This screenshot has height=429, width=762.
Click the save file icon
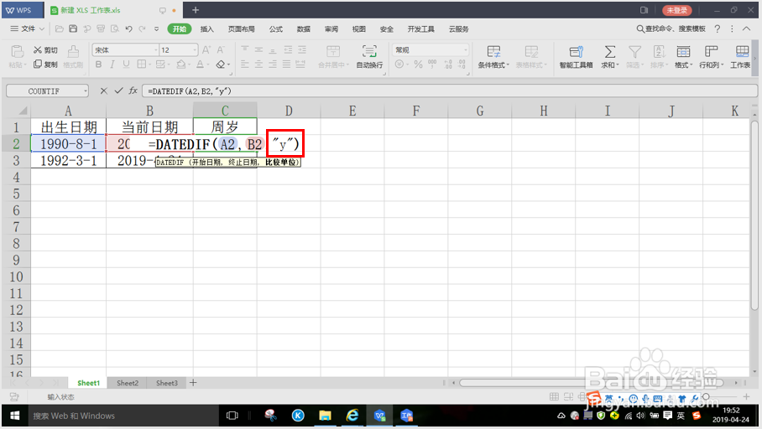pyautogui.click(x=73, y=29)
